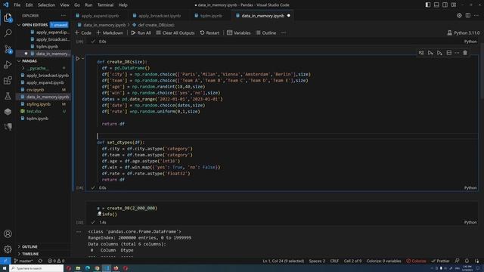Execute cell and below from cell toolbar
Image resolution: width=484 pixels, height=272 pixels.
pos(439,53)
